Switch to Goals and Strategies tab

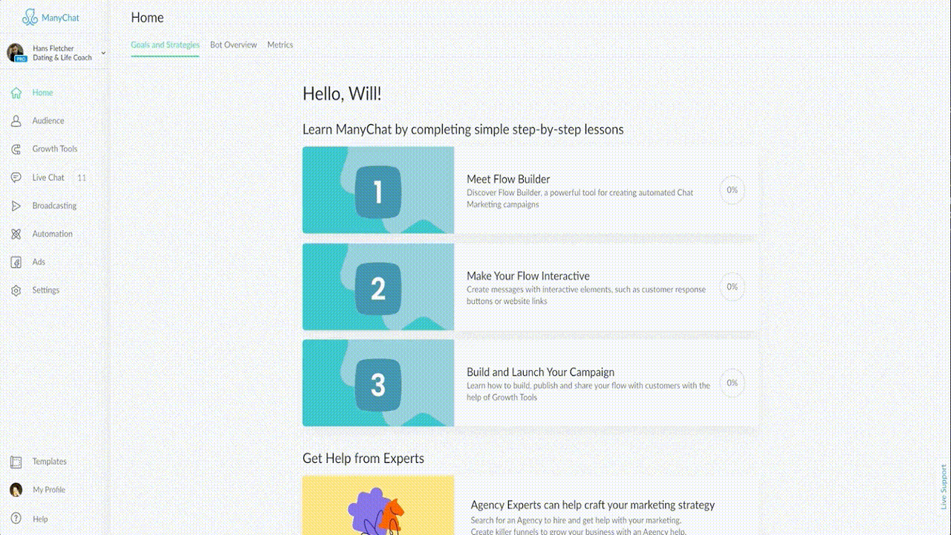coord(165,45)
